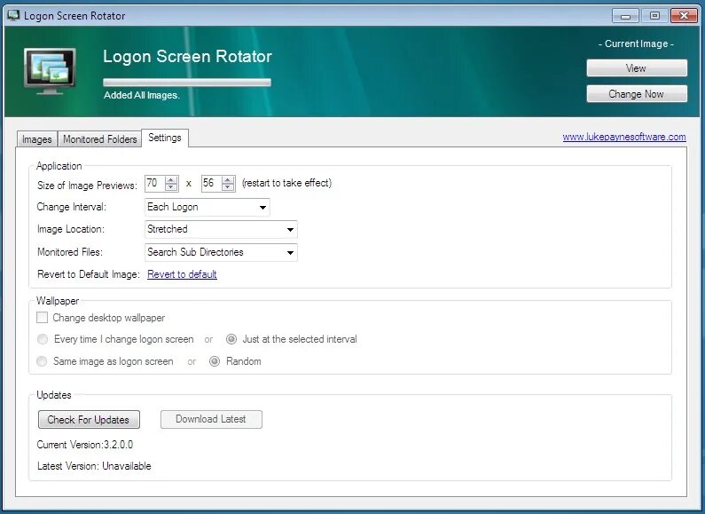
Task: Open the Image Location dropdown
Action: click(221, 229)
